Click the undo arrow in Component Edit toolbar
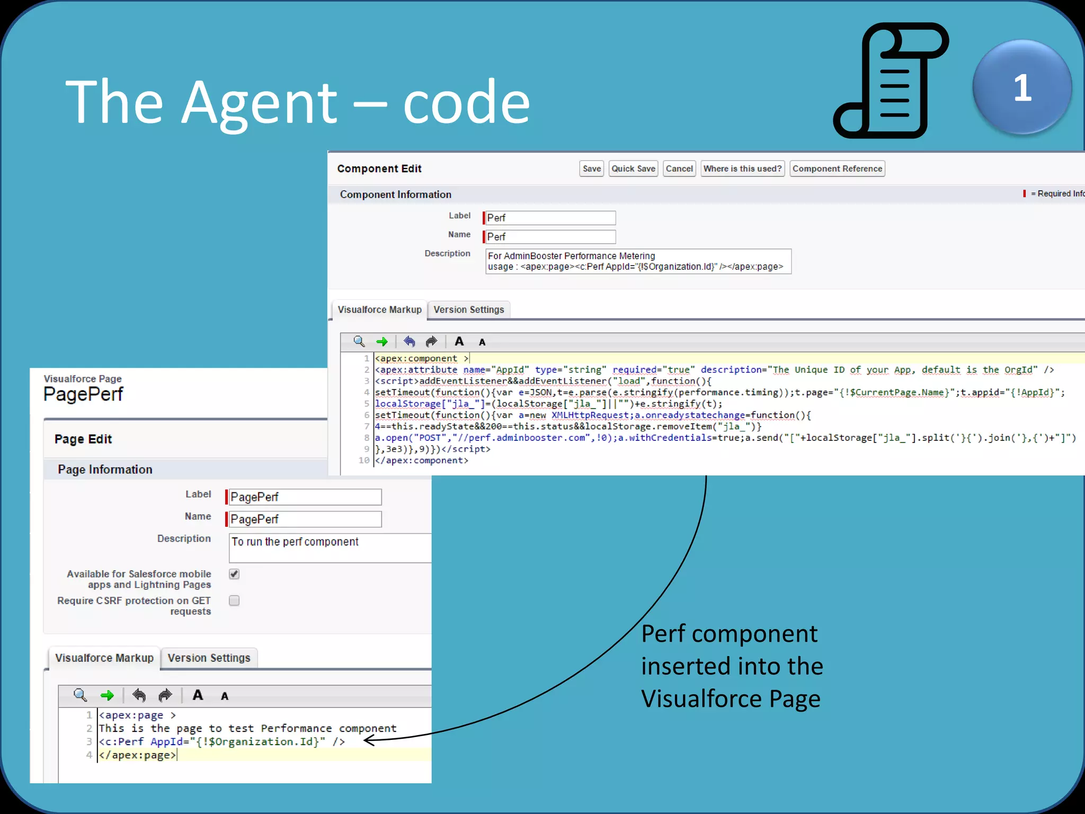The height and width of the screenshot is (814, 1085). click(410, 341)
